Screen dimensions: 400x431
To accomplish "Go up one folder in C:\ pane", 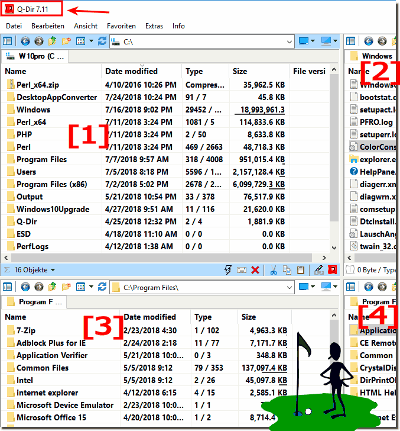I will click(x=52, y=41).
